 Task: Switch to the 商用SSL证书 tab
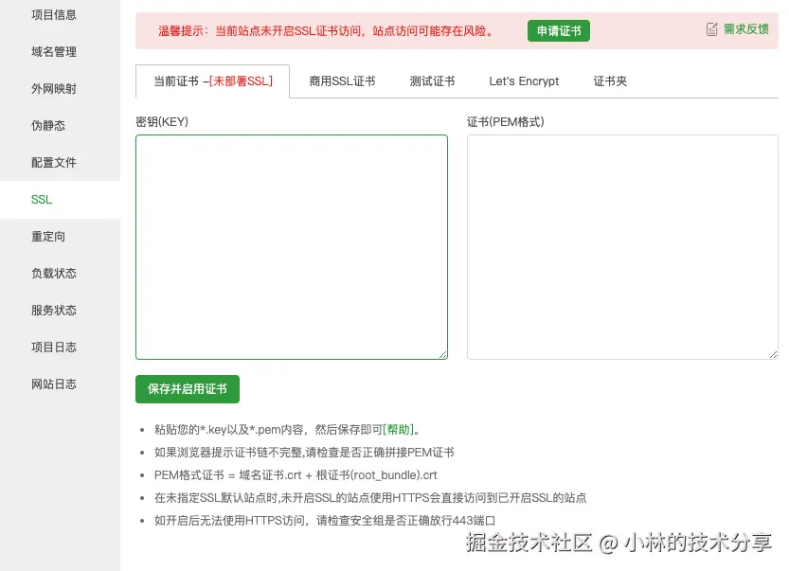coord(342,81)
